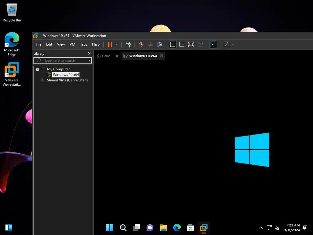Collapse the My Computer tree node
Screen dimensions: 313x235
(x=37, y=69)
